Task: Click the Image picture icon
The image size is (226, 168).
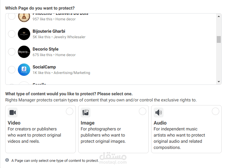Action: [86, 113]
